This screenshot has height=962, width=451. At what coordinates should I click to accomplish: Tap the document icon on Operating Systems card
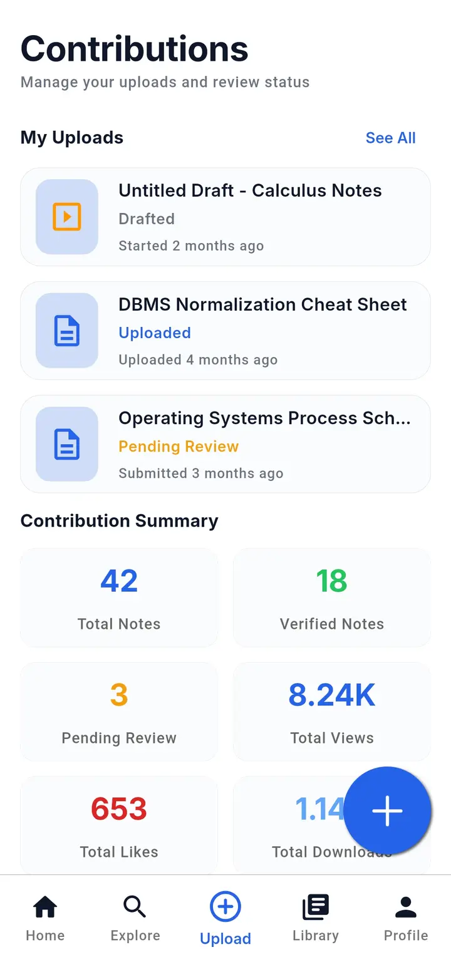67,445
